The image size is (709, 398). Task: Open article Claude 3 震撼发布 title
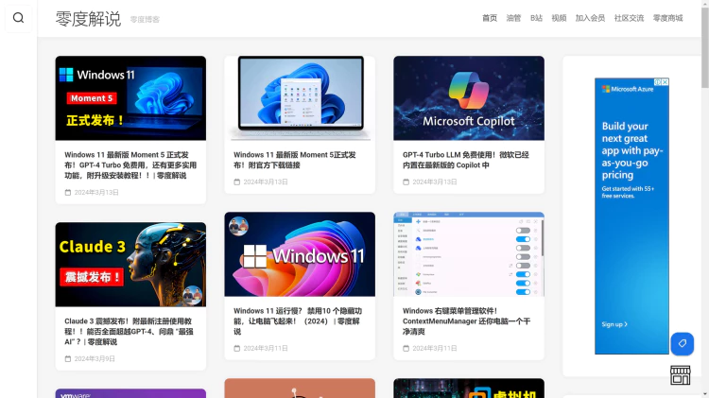pos(129,332)
